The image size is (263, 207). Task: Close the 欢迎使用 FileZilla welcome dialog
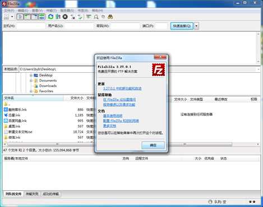click(160, 57)
